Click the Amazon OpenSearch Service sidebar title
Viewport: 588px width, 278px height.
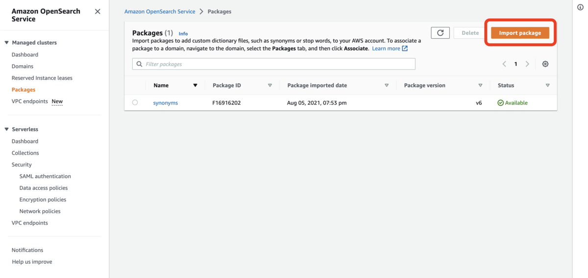click(46, 15)
